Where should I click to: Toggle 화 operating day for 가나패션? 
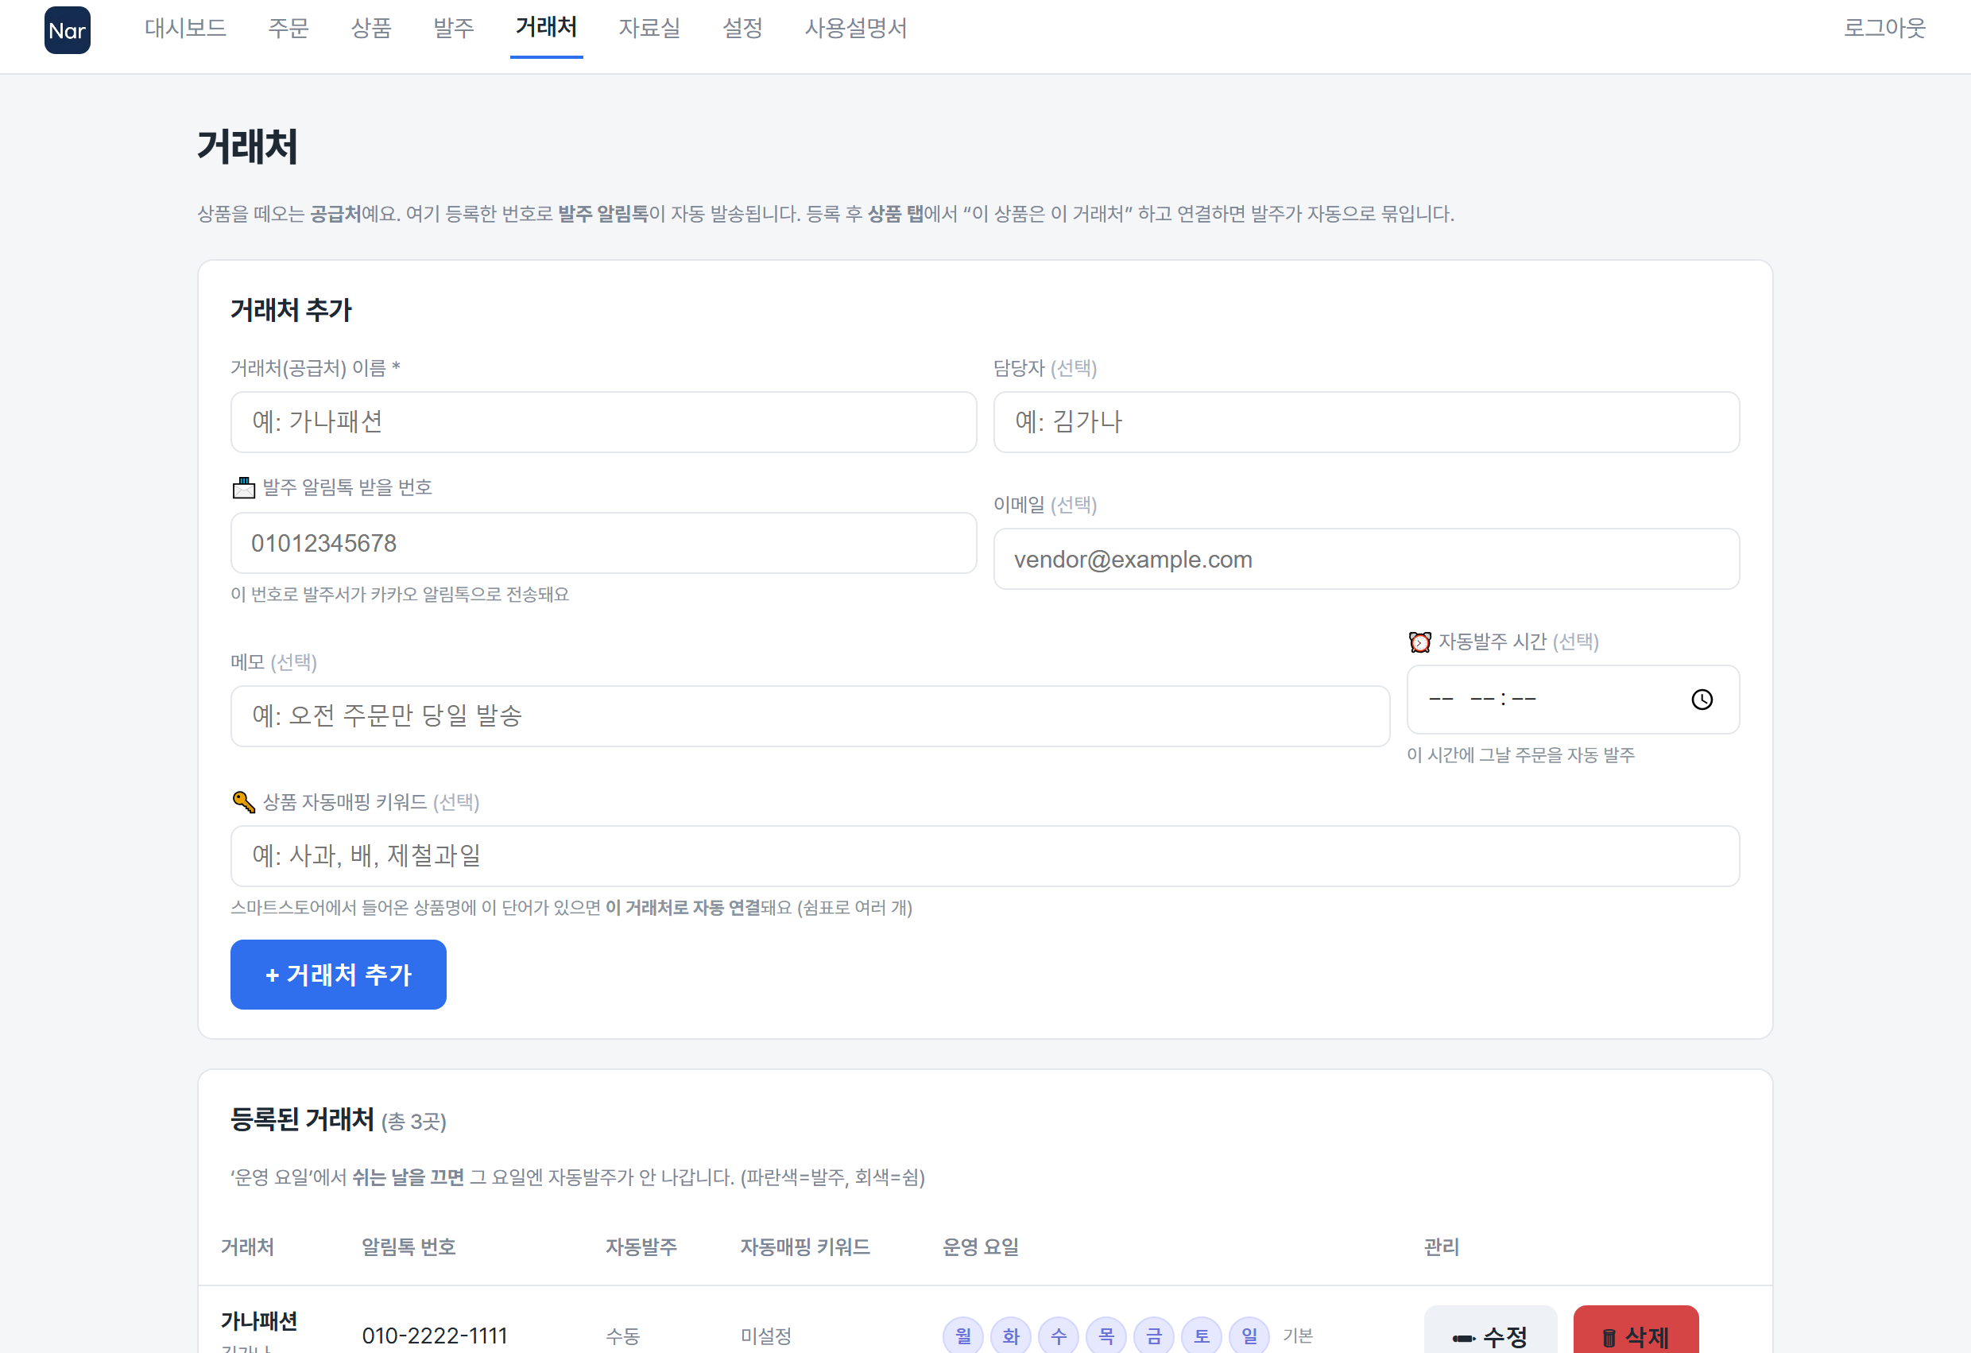pyautogui.click(x=1011, y=1336)
